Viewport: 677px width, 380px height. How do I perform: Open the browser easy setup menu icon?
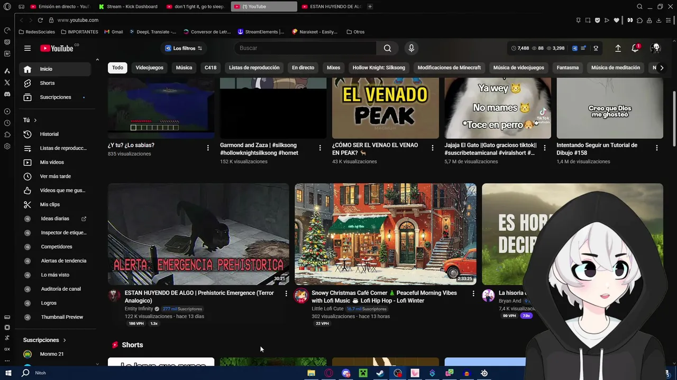[669, 20]
